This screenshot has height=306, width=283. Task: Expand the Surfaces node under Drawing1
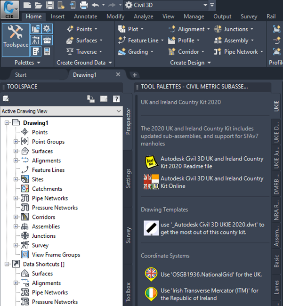click(16, 151)
